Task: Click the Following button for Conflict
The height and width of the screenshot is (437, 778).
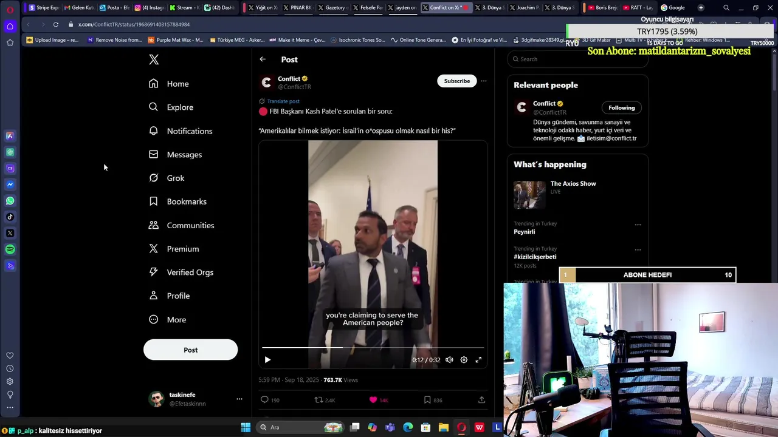Action: [621, 107]
